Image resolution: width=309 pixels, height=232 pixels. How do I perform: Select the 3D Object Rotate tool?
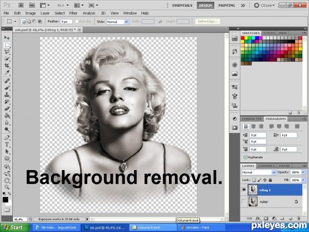7,167
